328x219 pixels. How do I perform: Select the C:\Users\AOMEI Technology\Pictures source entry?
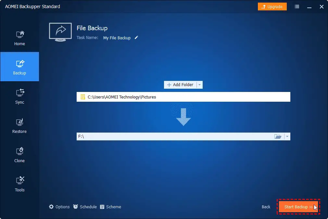[x=183, y=97]
